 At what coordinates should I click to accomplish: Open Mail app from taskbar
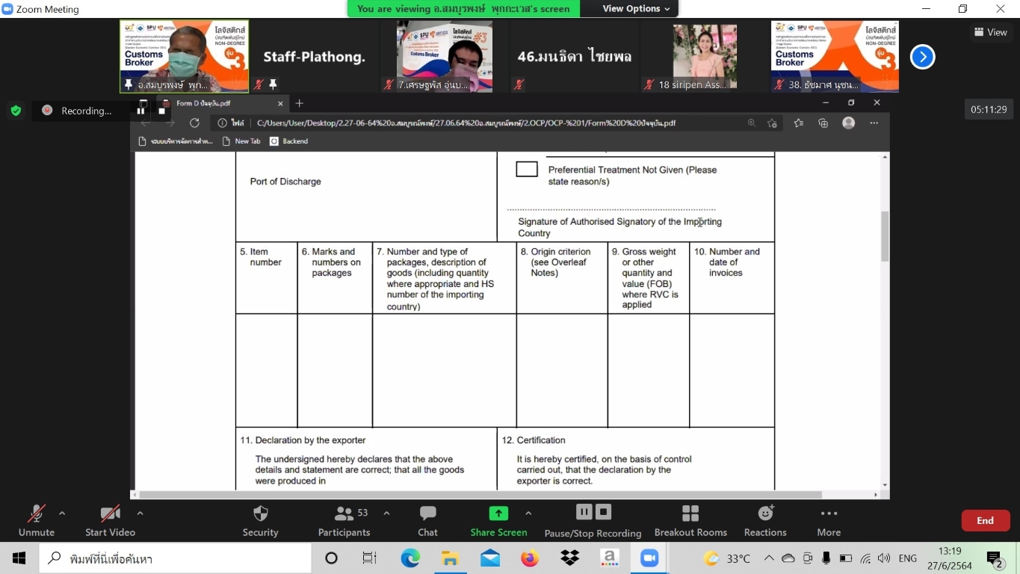(x=490, y=558)
